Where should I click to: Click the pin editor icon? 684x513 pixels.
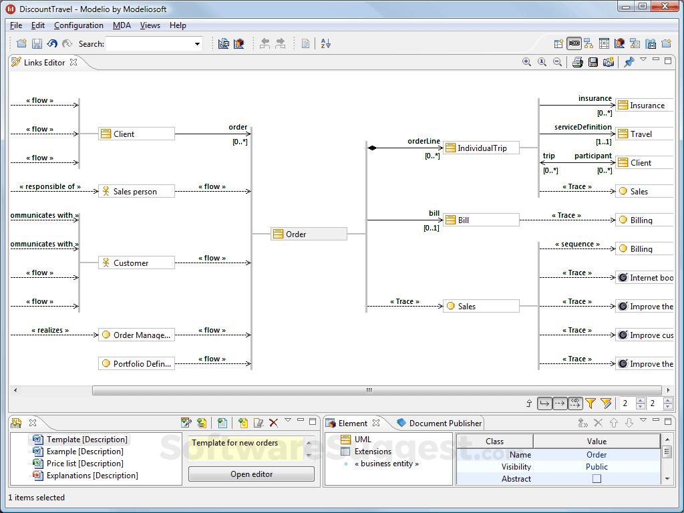pyautogui.click(x=629, y=62)
